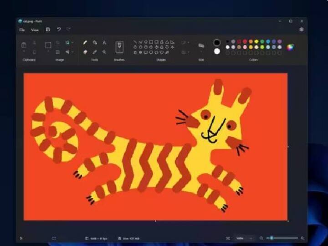The height and width of the screenshot is (246, 328).
Task: Pick the Right triangle shape
Action: [172, 42]
